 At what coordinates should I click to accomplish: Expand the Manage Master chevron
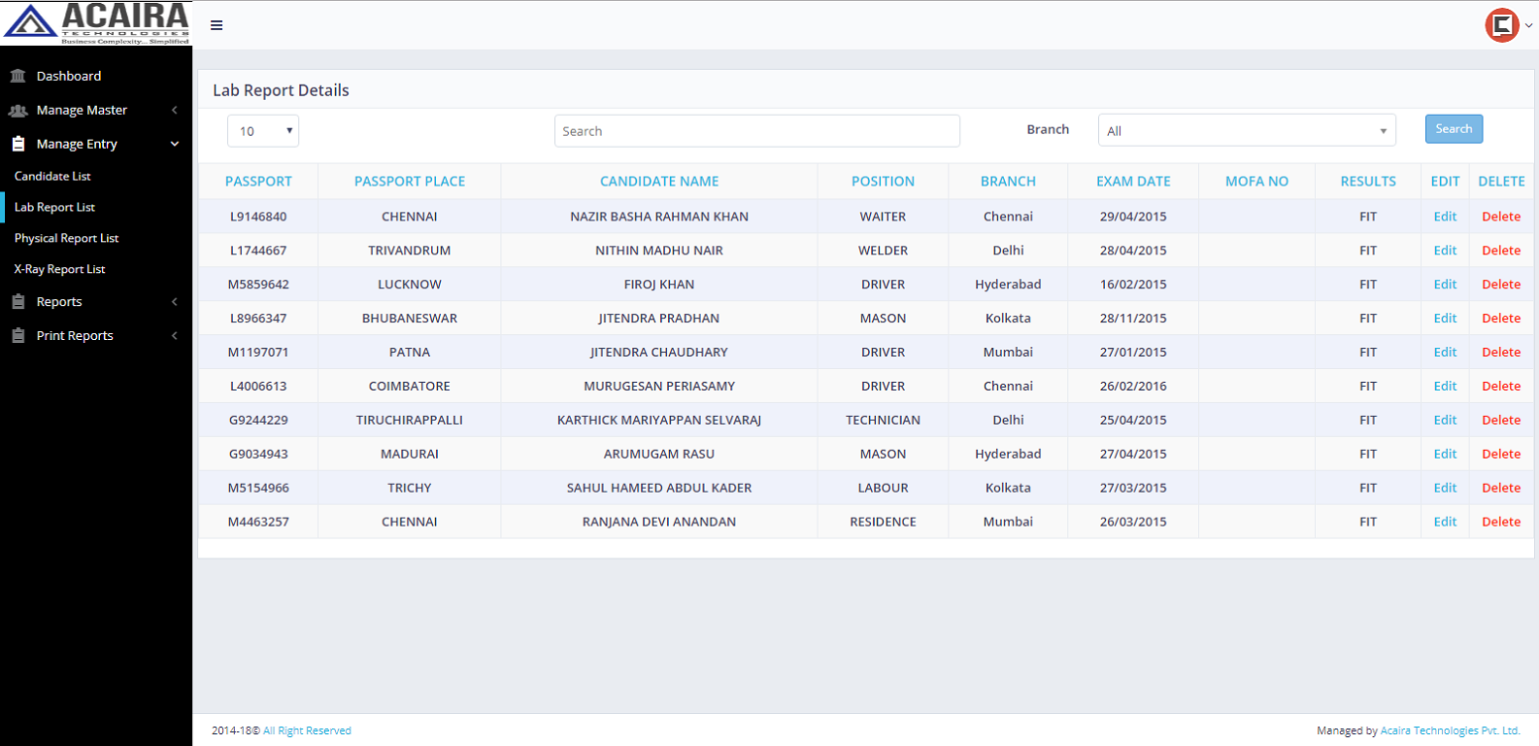175,111
